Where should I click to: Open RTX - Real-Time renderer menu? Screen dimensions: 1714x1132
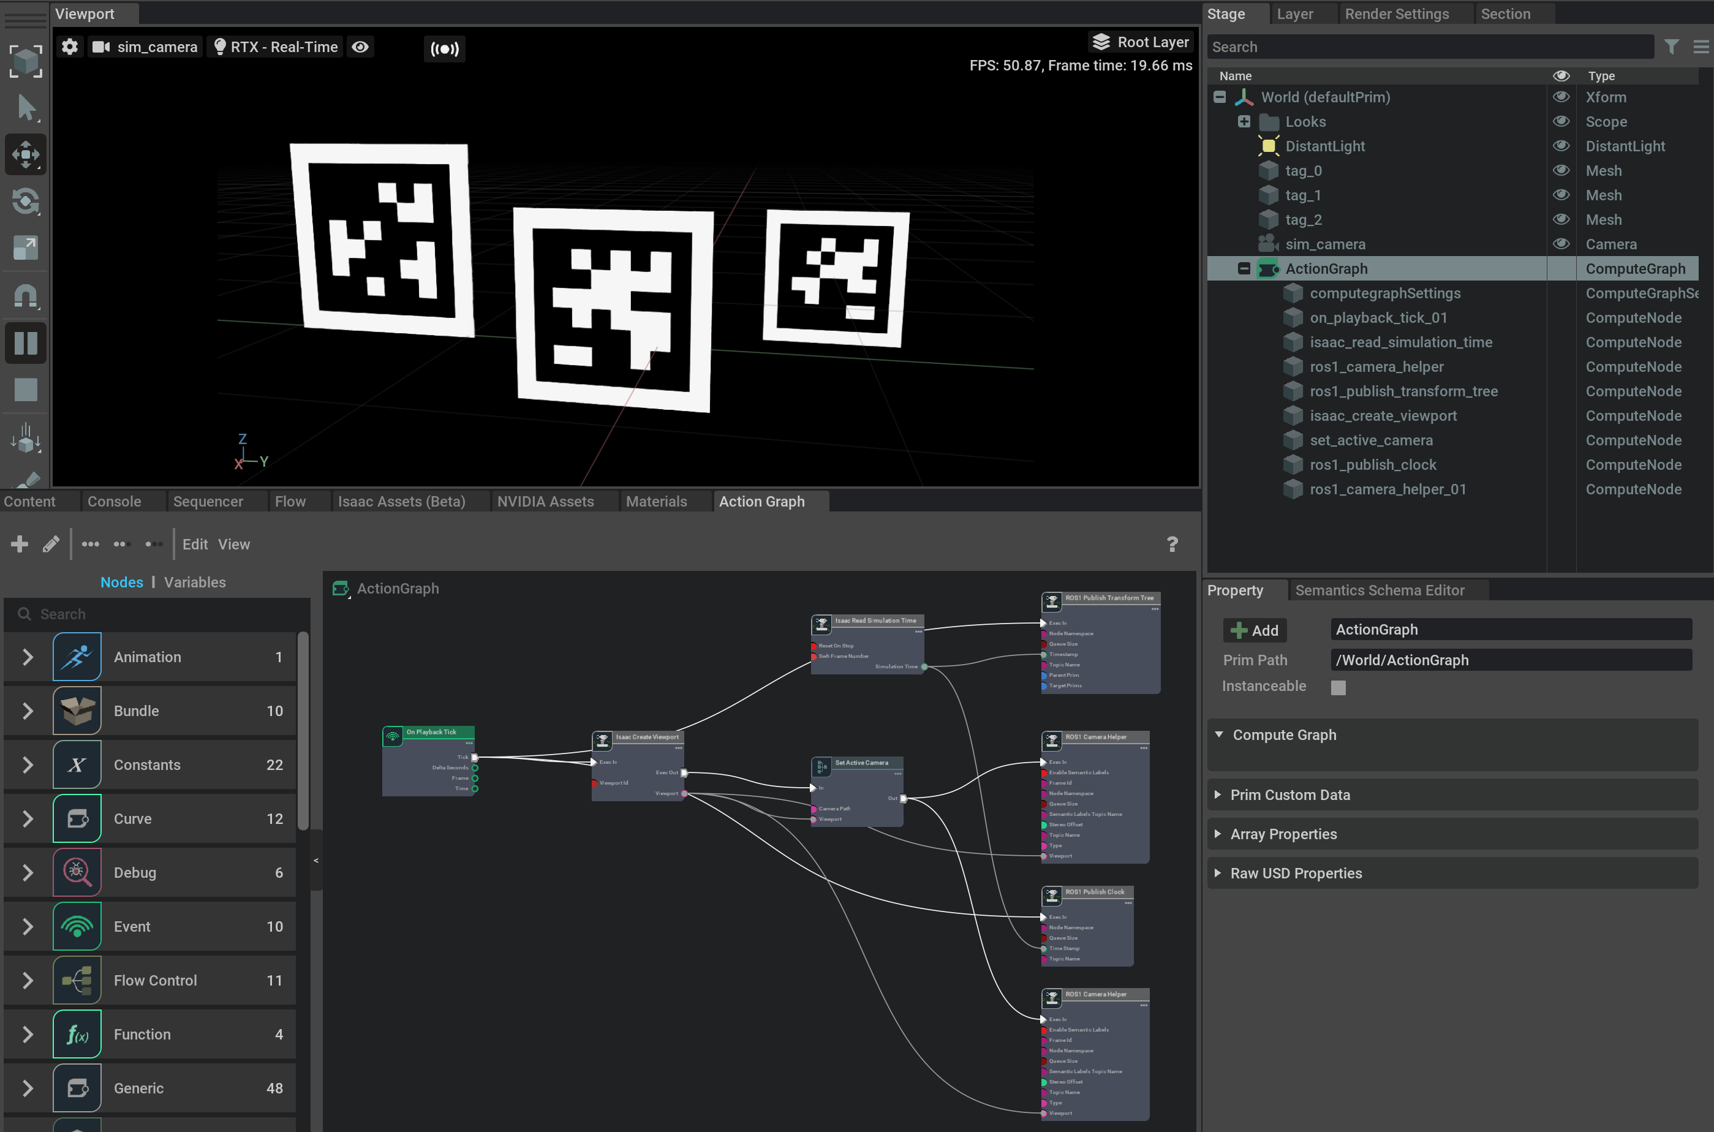tap(276, 47)
